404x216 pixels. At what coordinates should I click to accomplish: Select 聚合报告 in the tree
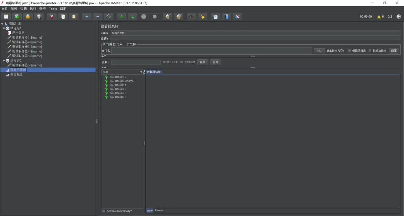(16, 75)
